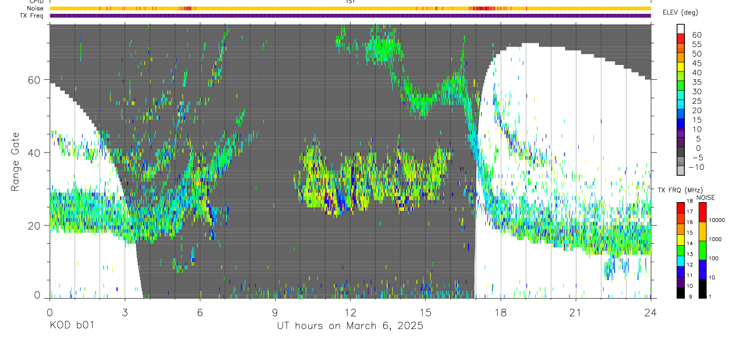Image resolution: width=732 pixels, height=338 pixels.
Task: Click the '60' range gate tick on y-axis
Action: [35, 79]
